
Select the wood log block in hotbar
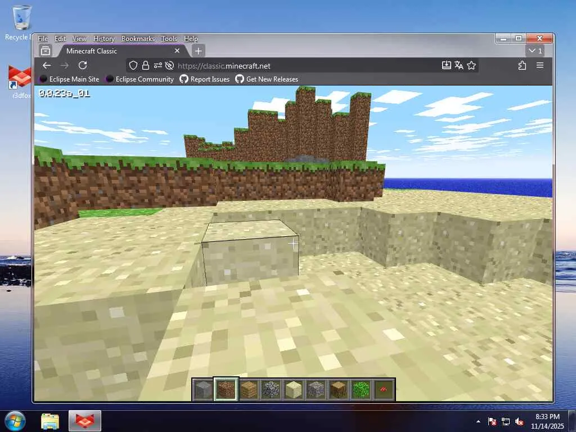pyautogui.click(x=339, y=389)
